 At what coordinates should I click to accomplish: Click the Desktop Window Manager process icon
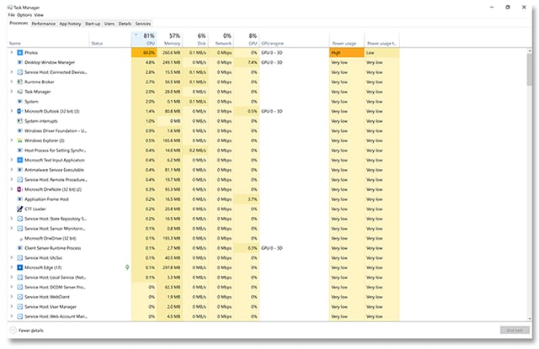click(x=20, y=62)
